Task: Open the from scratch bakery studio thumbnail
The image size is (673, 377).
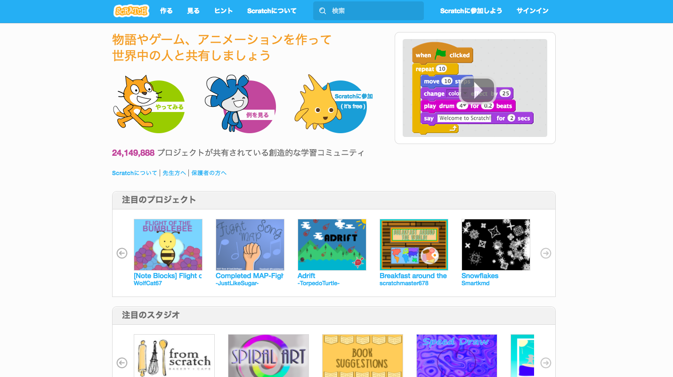Action: [x=174, y=356]
